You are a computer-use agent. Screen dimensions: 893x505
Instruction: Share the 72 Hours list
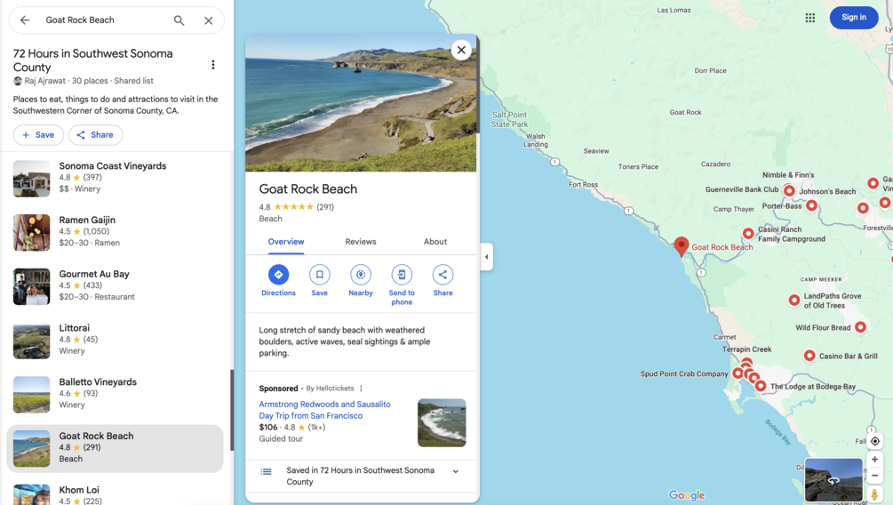click(95, 135)
